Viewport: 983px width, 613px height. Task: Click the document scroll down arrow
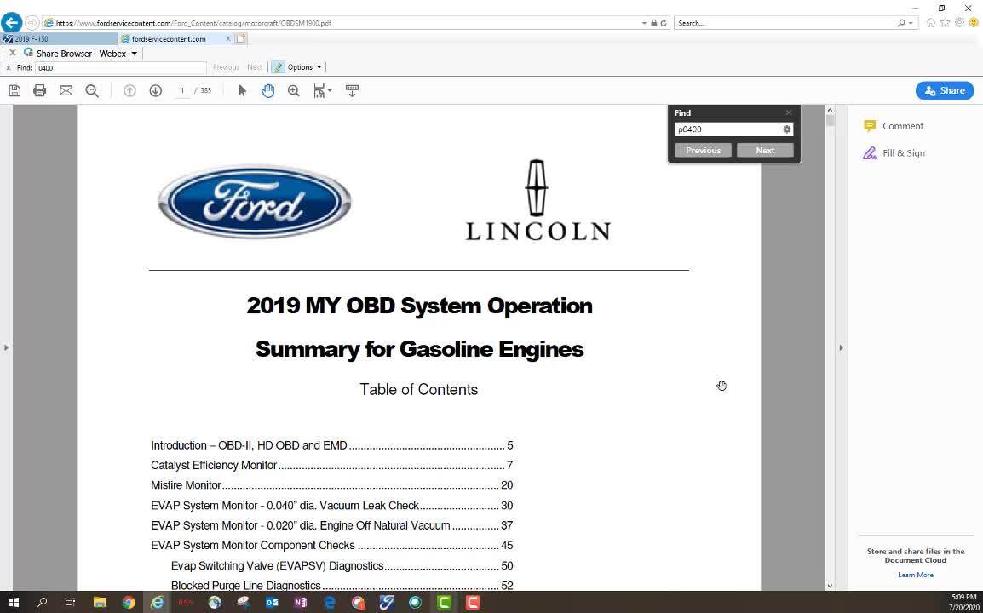click(830, 586)
